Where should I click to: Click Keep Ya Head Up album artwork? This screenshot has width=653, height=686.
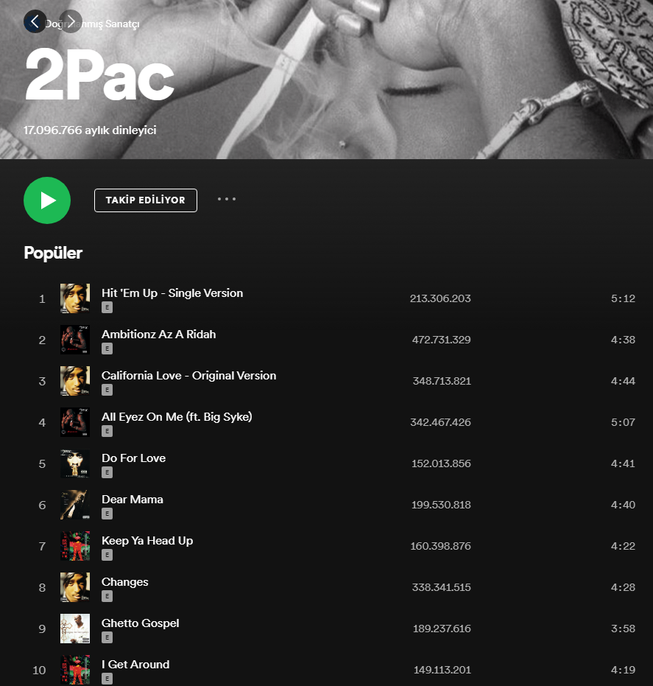tap(75, 546)
